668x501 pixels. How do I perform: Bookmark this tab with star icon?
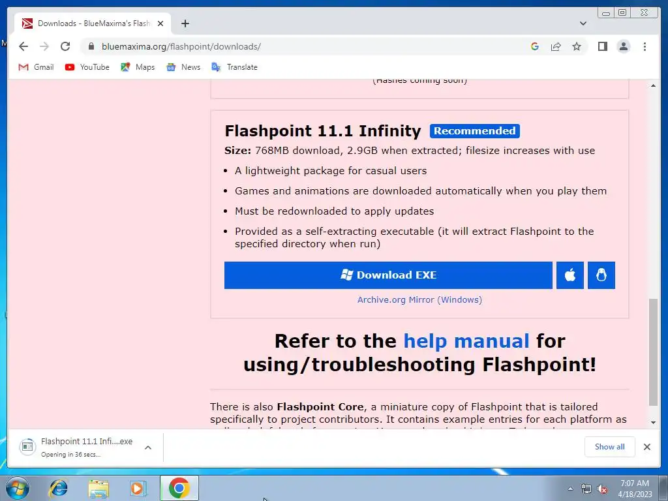click(577, 46)
